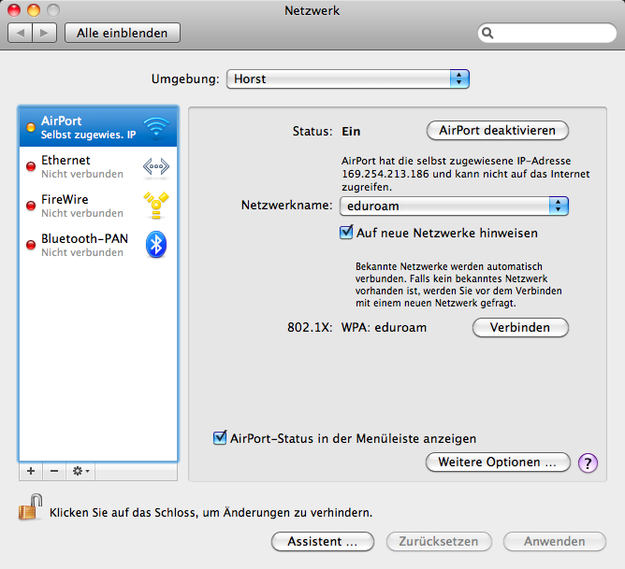625x569 pixels.
Task: Minimize the window with yellow button
Action: click(x=34, y=10)
